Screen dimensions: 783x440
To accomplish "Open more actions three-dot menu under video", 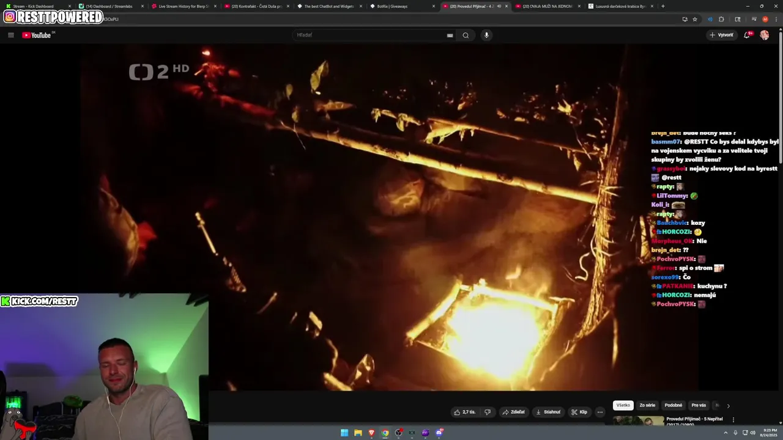I will (x=600, y=412).
